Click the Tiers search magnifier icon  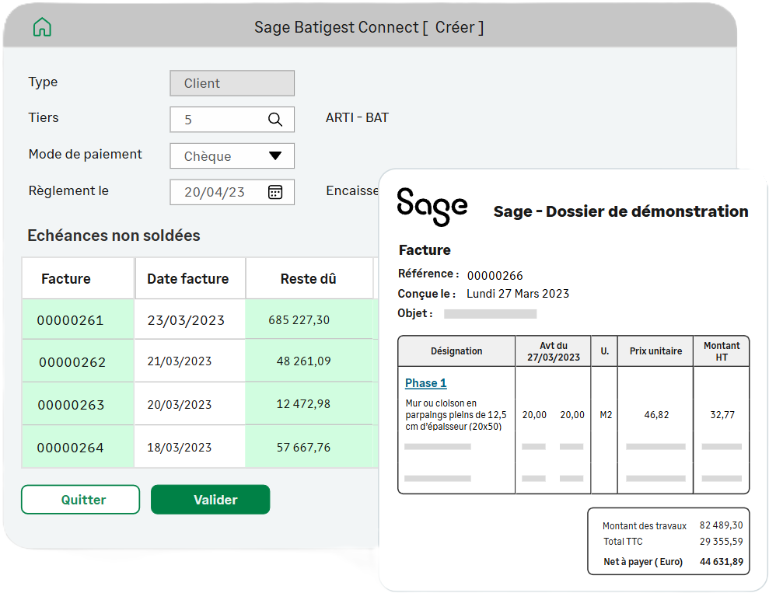click(275, 120)
